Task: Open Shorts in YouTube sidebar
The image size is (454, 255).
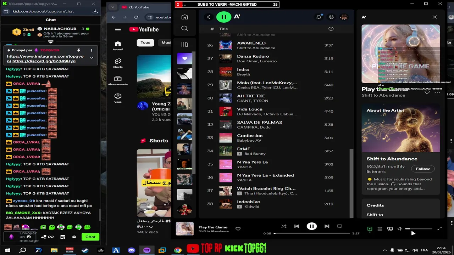Action: click(118, 63)
